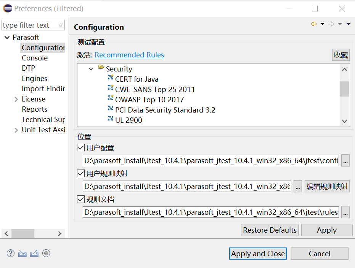Click the OWASP Top 10 2017 icon
Screen dimensions: 355x268
(111, 98)
